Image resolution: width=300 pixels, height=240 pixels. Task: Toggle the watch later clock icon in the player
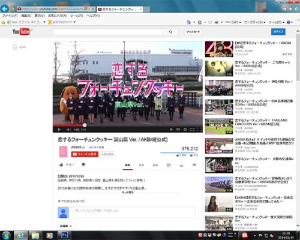(171, 130)
